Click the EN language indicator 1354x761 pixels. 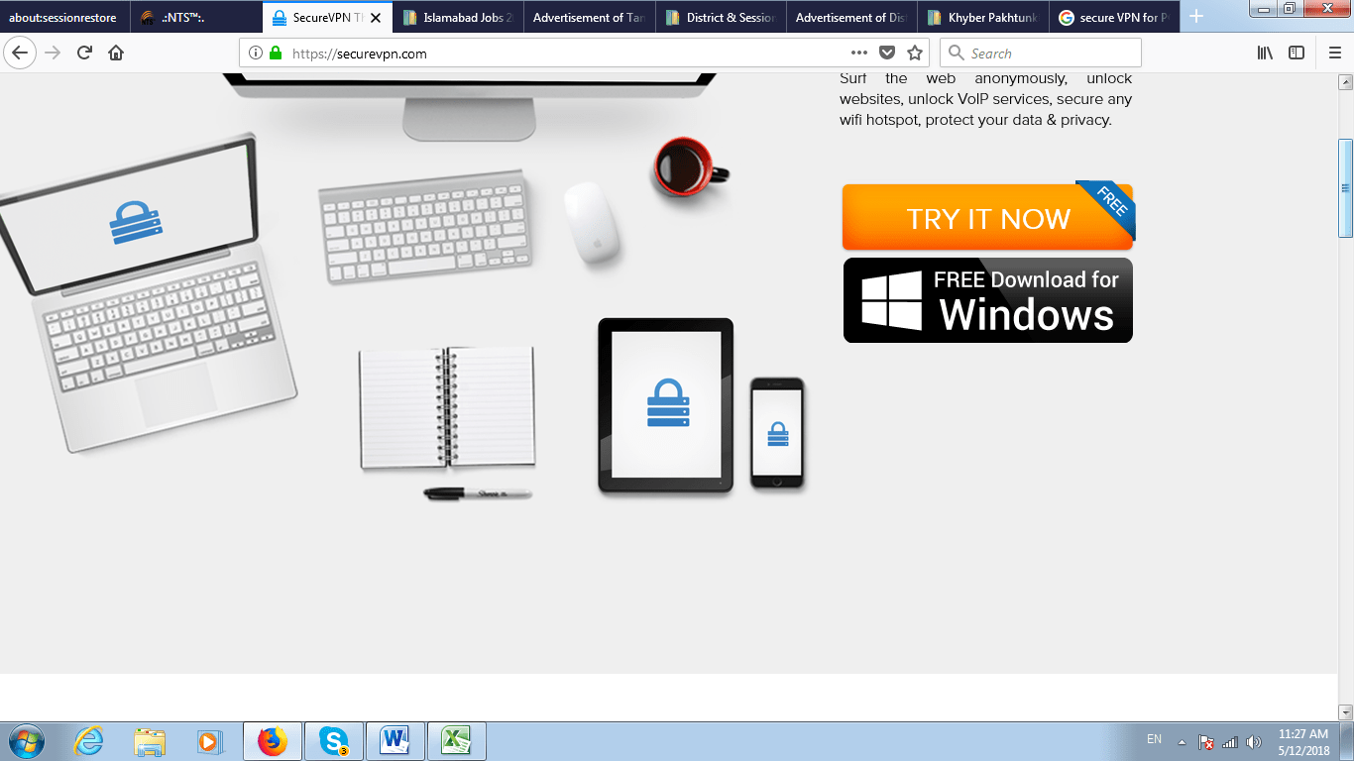pyautogui.click(x=1154, y=739)
